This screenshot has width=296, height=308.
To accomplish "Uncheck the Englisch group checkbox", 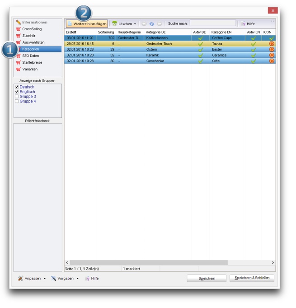I will (x=17, y=92).
